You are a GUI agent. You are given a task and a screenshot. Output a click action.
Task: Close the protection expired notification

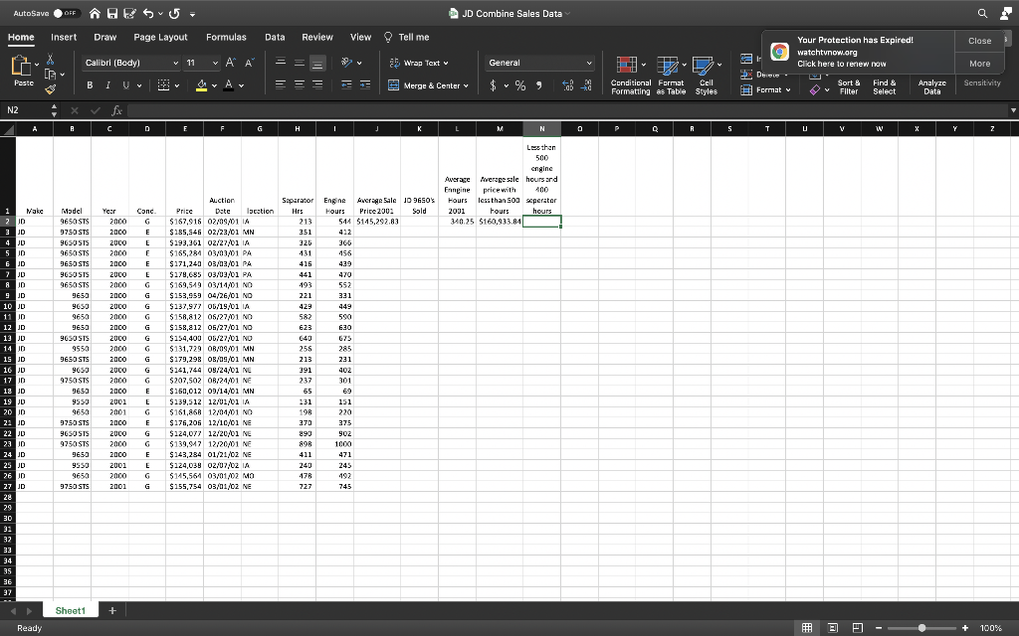979,41
